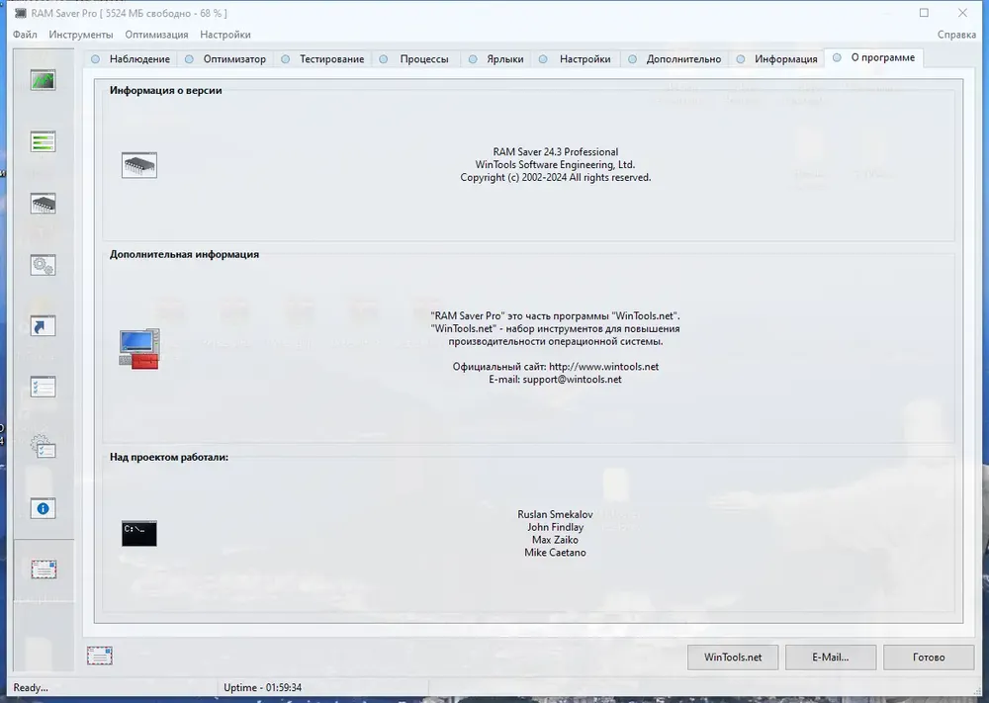Click the name John Findlay
The image size is (989, 703).
click(x=555, y=527)
